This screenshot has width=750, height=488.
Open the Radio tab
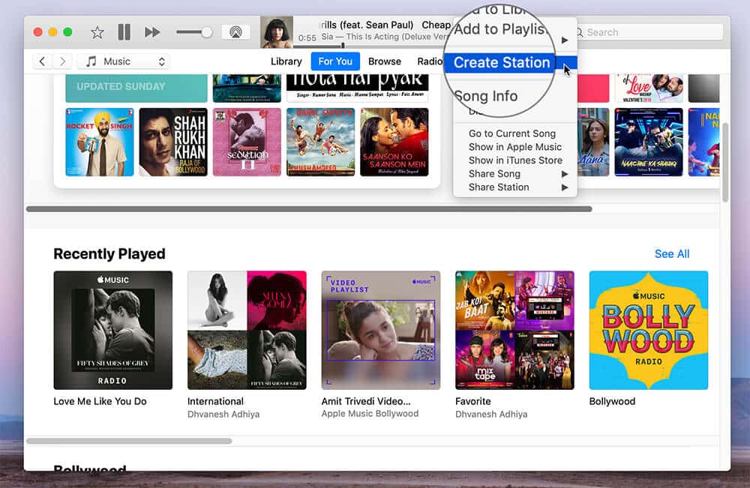click(x=430, y=61)
